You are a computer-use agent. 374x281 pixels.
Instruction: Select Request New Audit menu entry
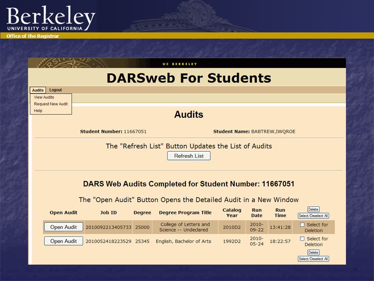pyautogui.click(x=51, y=104)
